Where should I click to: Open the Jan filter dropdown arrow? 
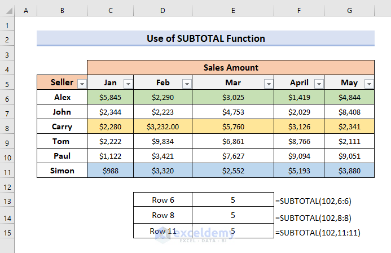coord(128,84)
